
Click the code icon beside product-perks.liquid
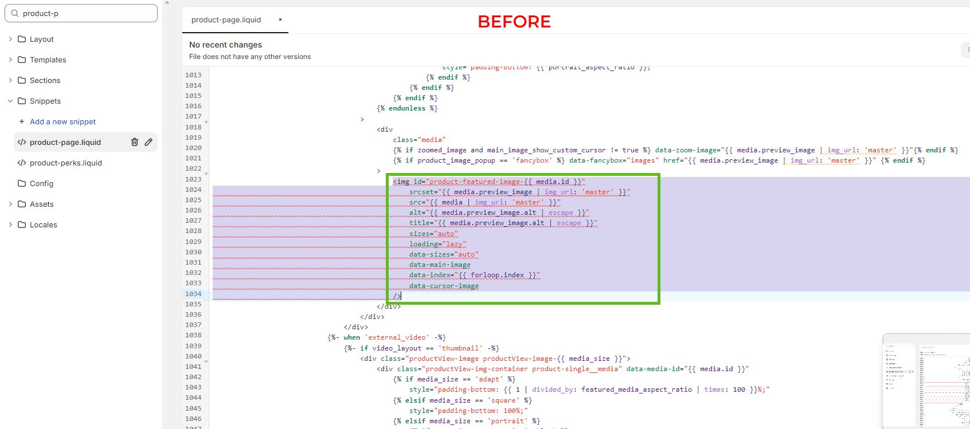22,163
